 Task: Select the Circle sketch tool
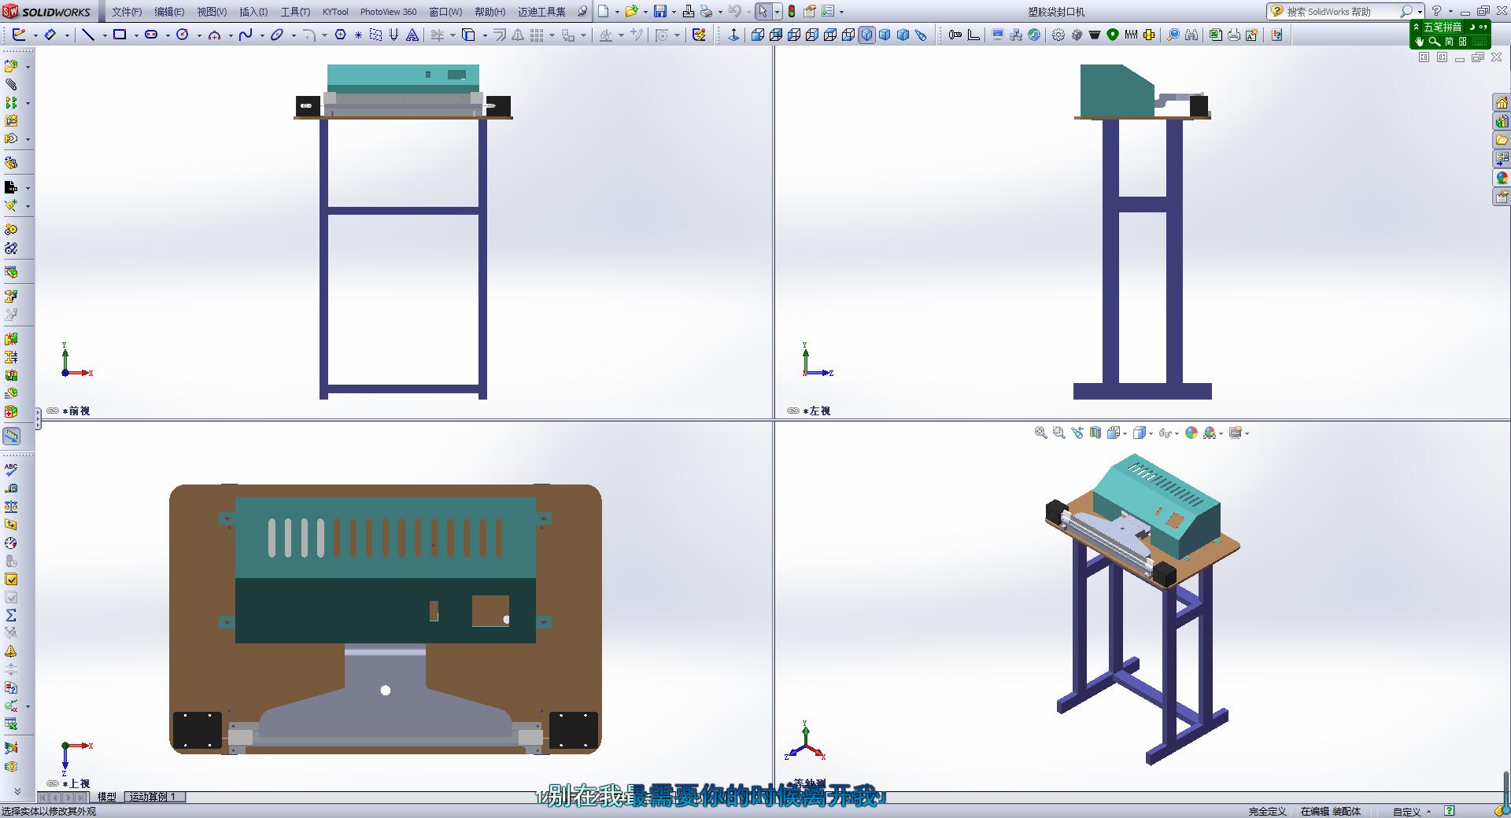pyautogui.click(x=183, y=35)
